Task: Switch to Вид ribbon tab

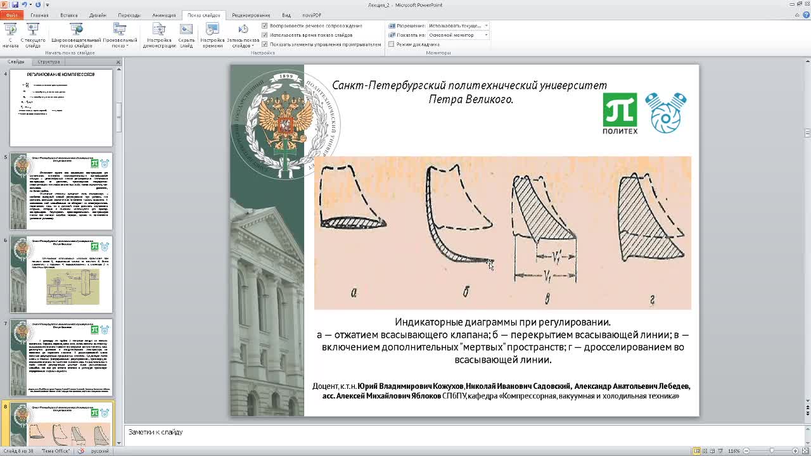Action: coord(286,15)
